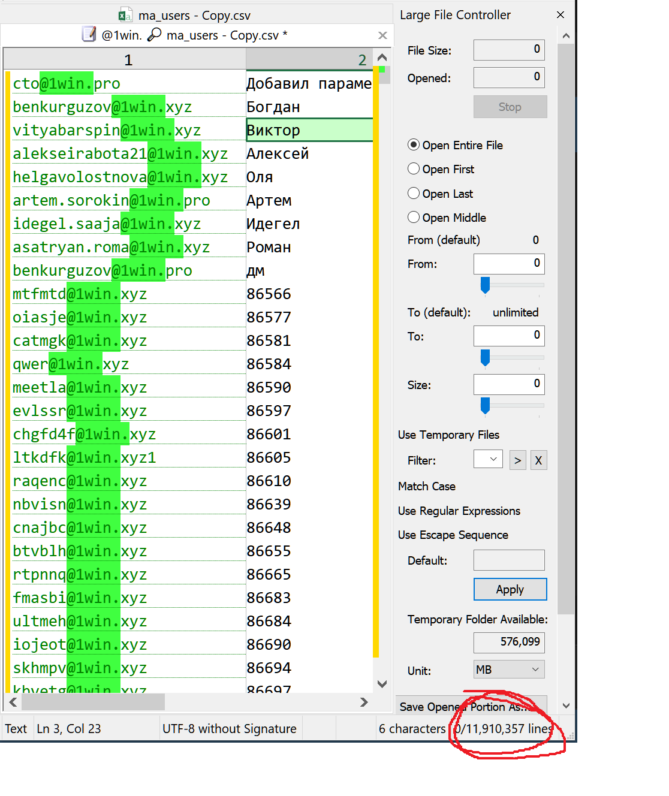This screenshot has height=796, width=669.
Task: Click the cell cto@1win.pro
Action: 128,83
